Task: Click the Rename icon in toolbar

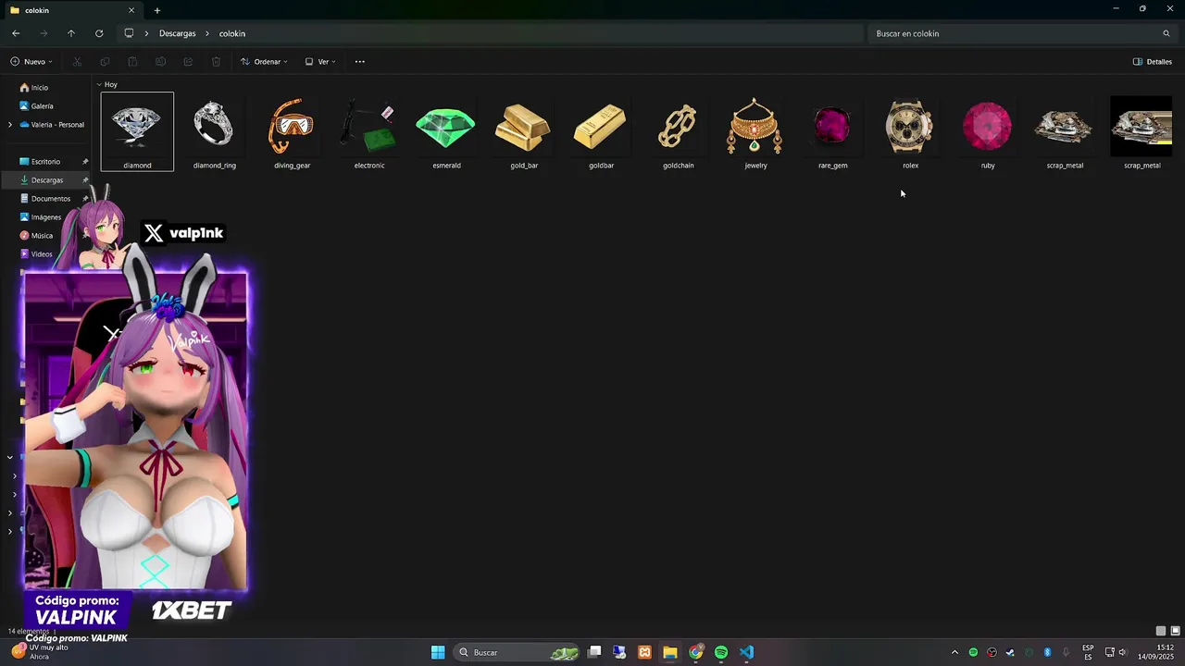Action: tap(160, 62)
